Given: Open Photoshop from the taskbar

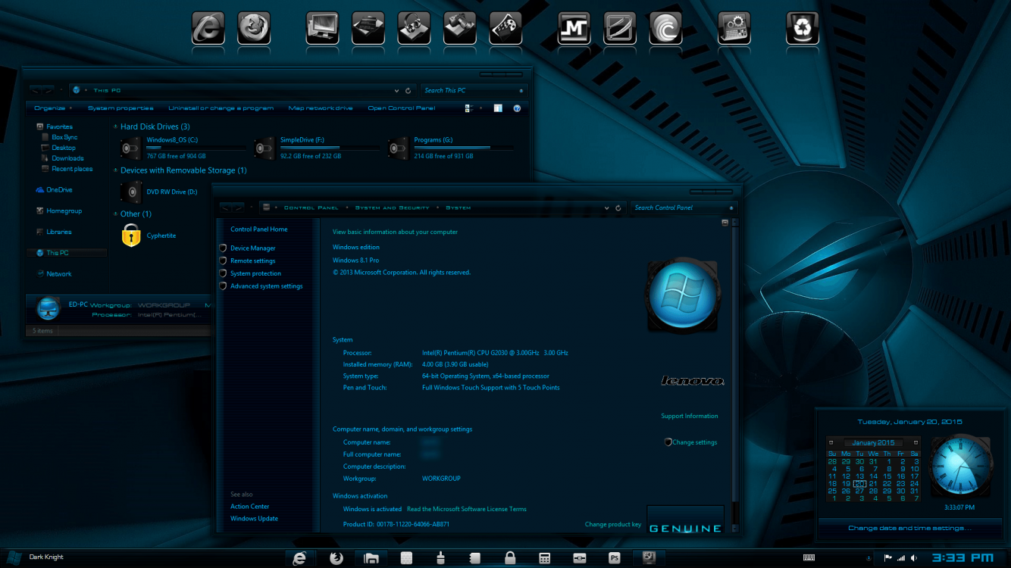Looking at the screenshot, I should tap(614, 557).
